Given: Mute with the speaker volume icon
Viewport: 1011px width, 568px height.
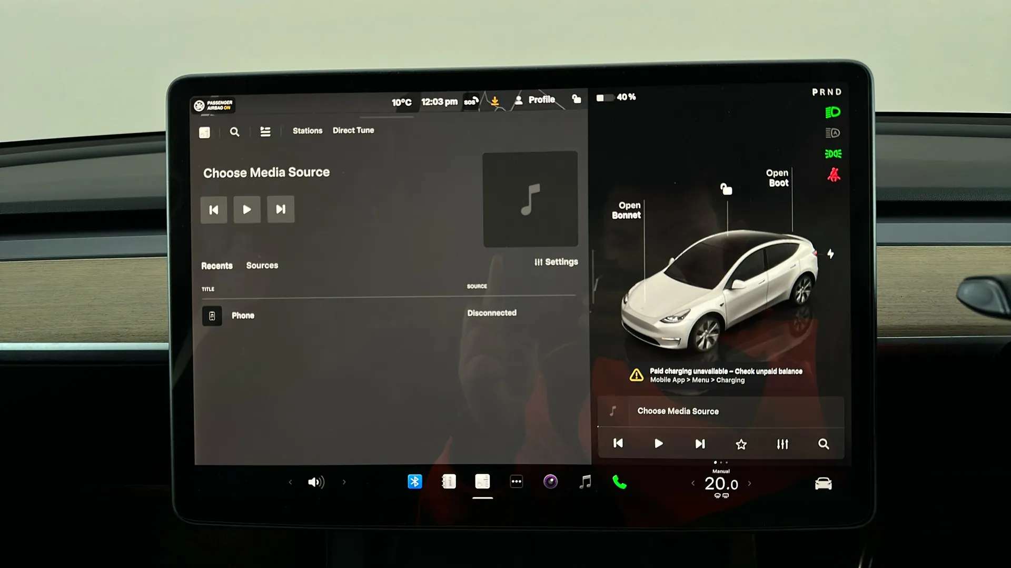Looking at the screenshot, I should (x=316, y=482).
